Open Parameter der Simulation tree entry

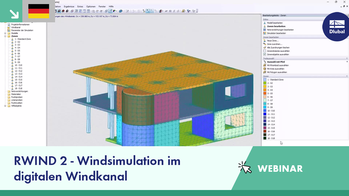click(x=22, y=30)
